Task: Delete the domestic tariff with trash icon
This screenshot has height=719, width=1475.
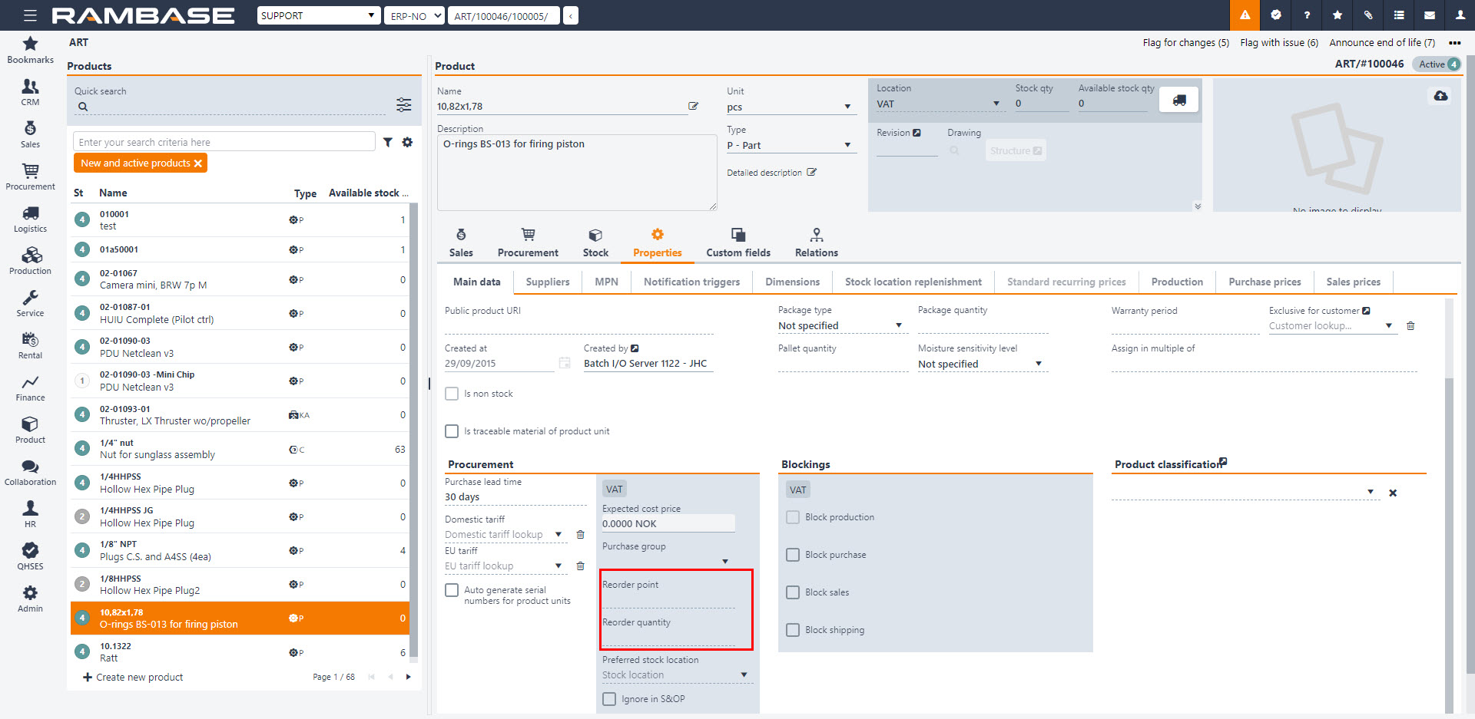Action: [x=581, y=535]
